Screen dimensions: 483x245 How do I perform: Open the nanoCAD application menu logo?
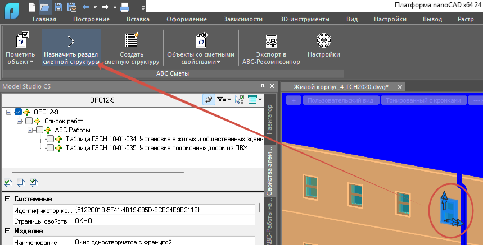tap(12, 10)
